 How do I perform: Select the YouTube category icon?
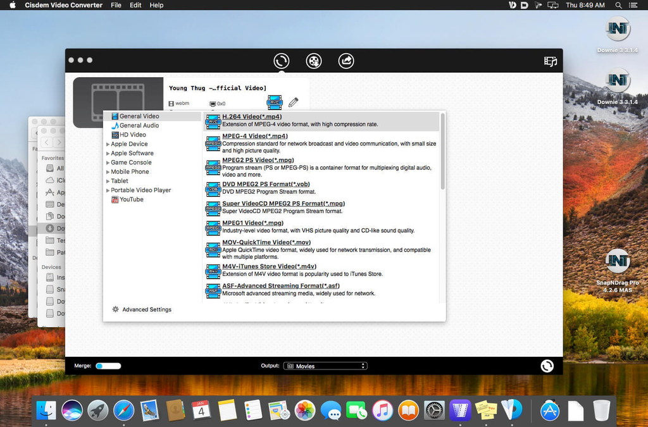click(x=115, y=199)
